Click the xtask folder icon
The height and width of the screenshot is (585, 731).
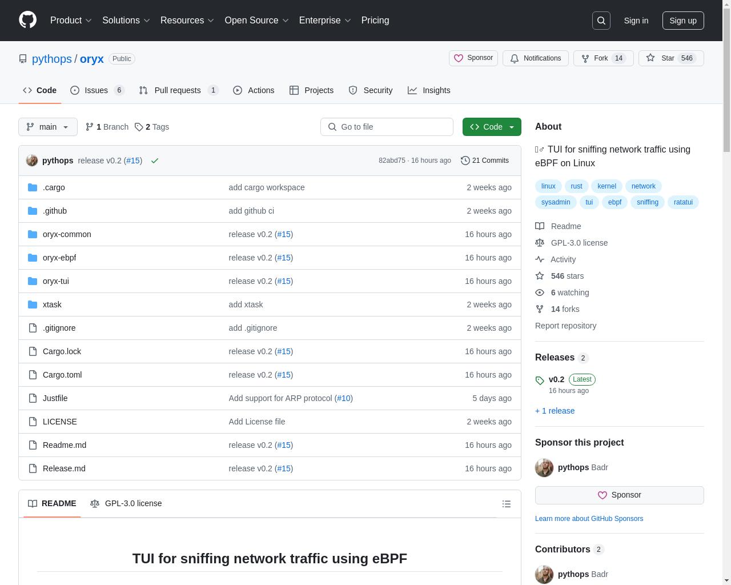pos(33,304)
